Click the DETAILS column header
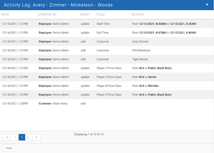 138,14
